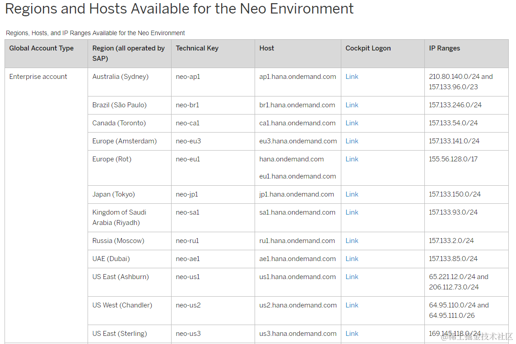
Task: Open the Europe (Rot) logon Link
Action: pos(352,159)
